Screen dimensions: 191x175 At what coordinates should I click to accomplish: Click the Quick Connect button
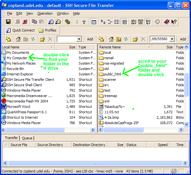pyautogui.click(x=20, y=30)
